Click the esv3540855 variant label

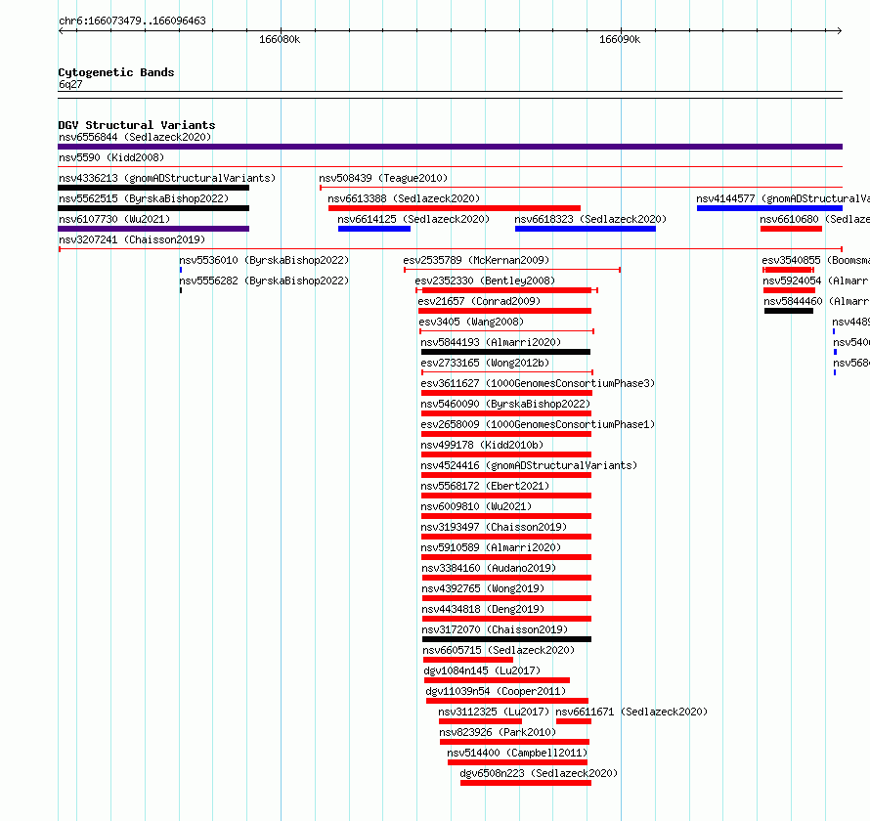[815, 260]
